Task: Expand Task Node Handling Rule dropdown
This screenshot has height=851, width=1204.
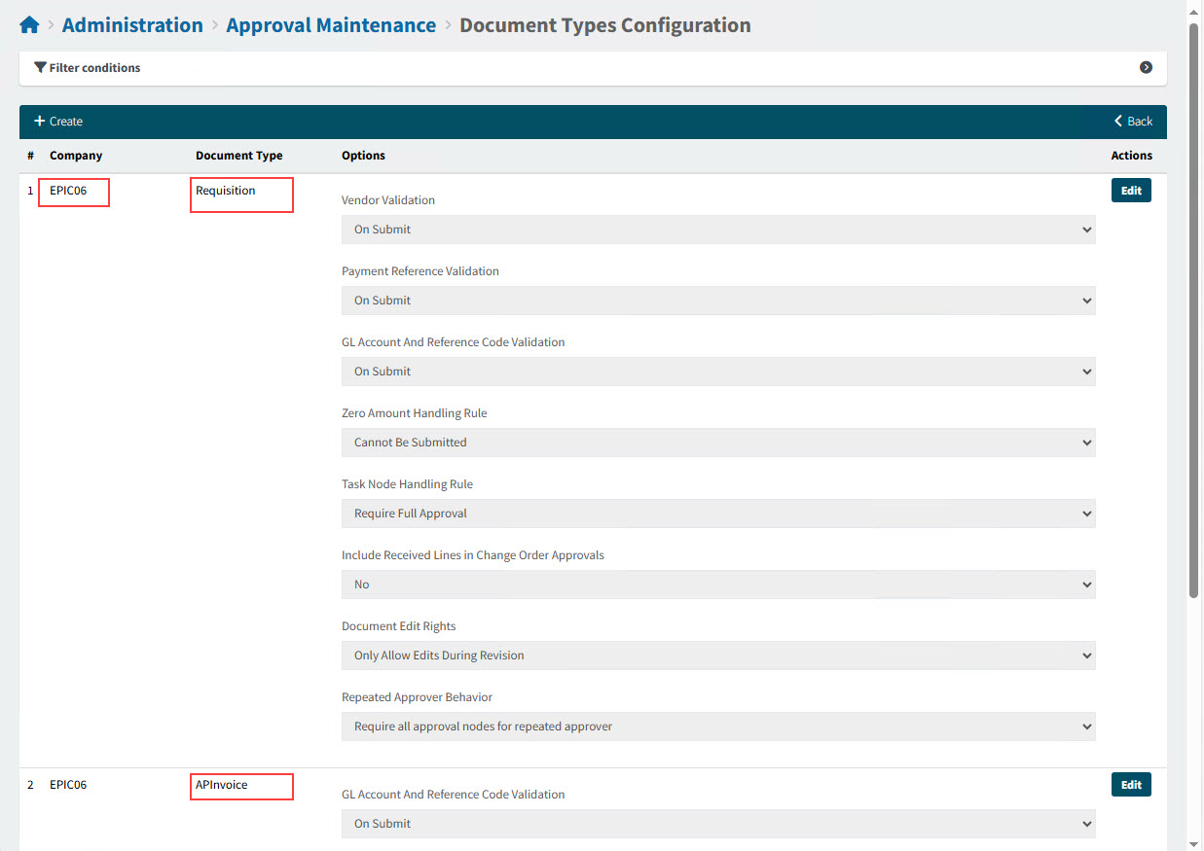Action: click(x=717, y=514)
